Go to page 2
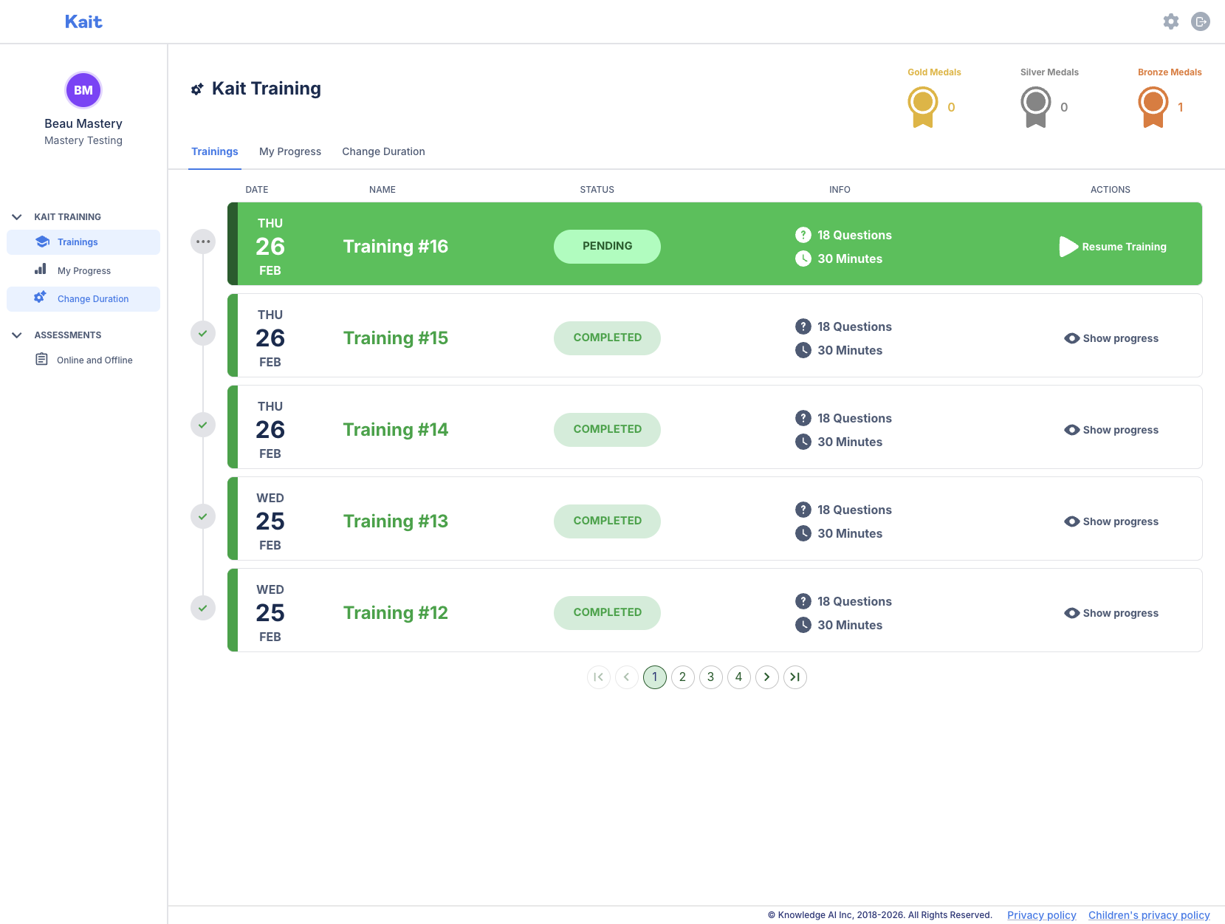 click(683, 677)
